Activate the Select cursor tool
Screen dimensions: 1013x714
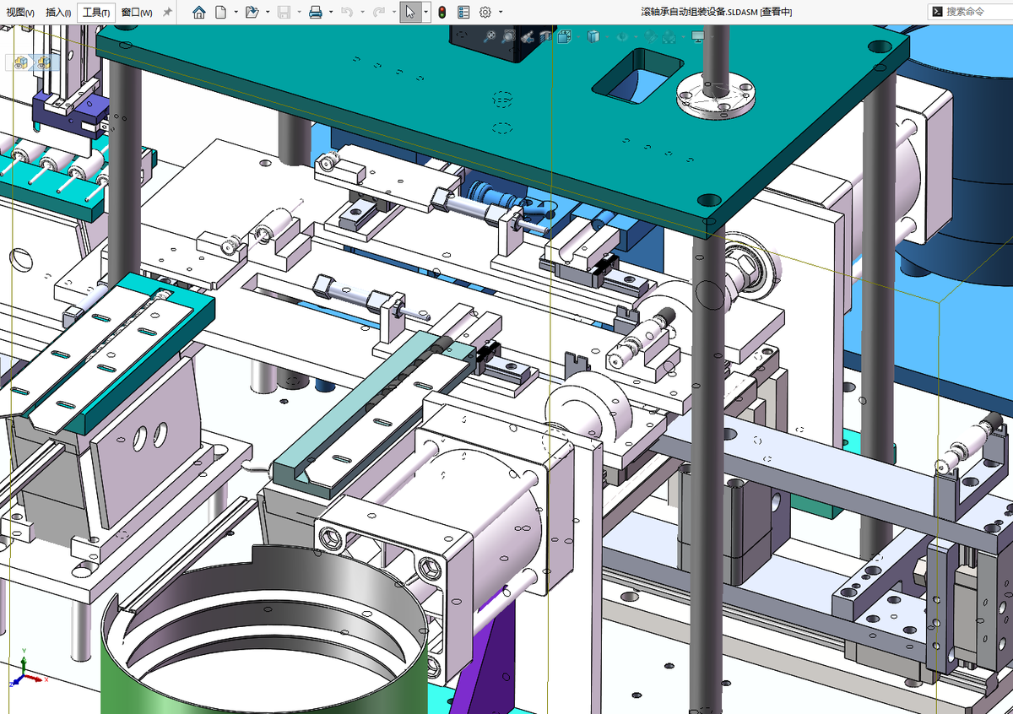pyautogui.click(x=410, y=13)
